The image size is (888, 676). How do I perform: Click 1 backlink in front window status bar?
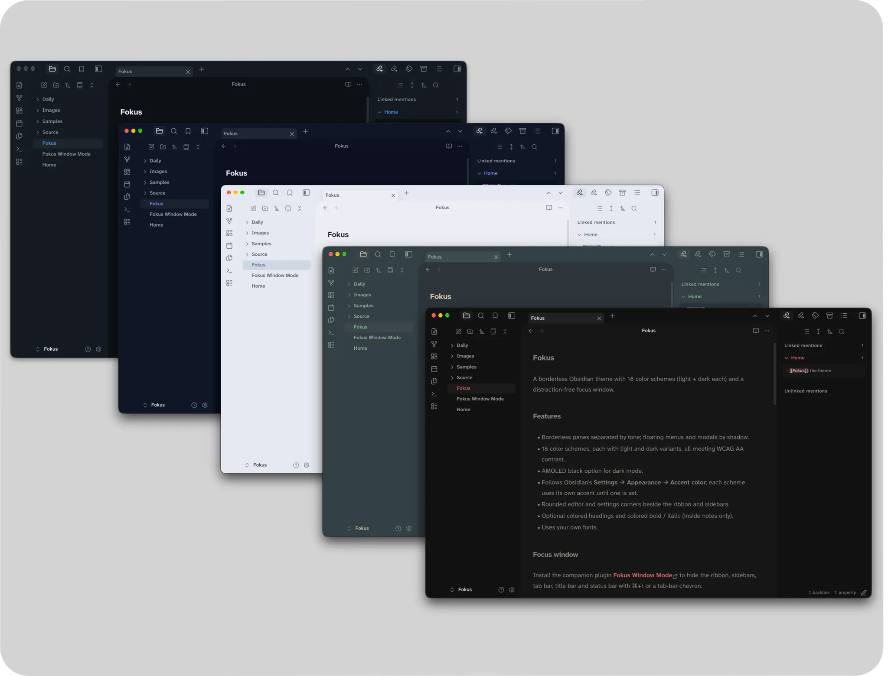tap(819, 593)
